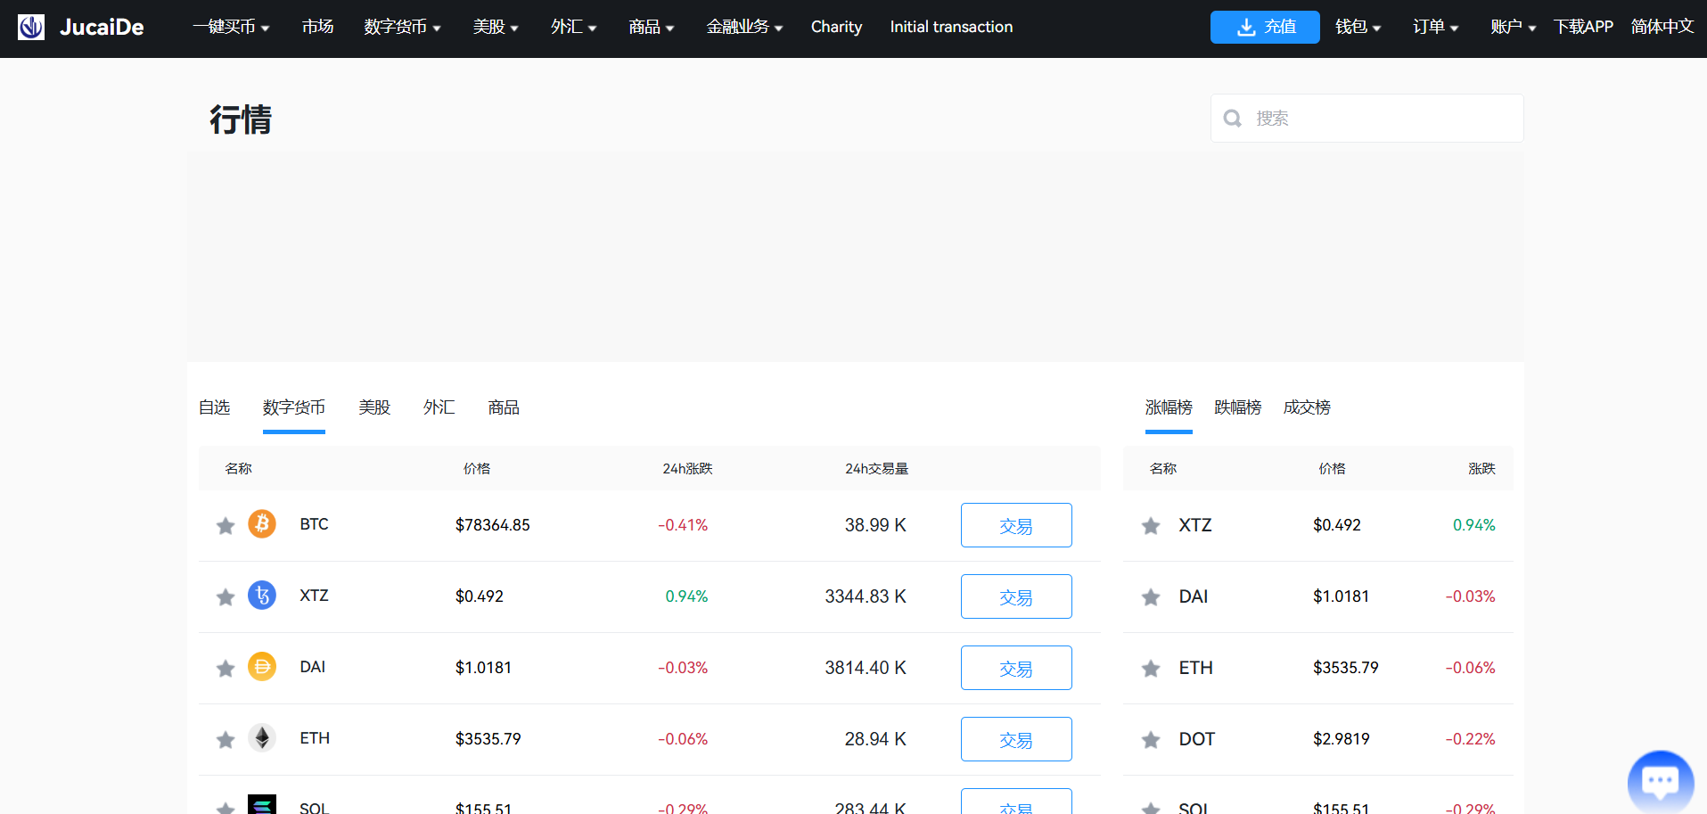Click the Tezos XTZ coin icon
1707x814 pixels.
[262, 596]
